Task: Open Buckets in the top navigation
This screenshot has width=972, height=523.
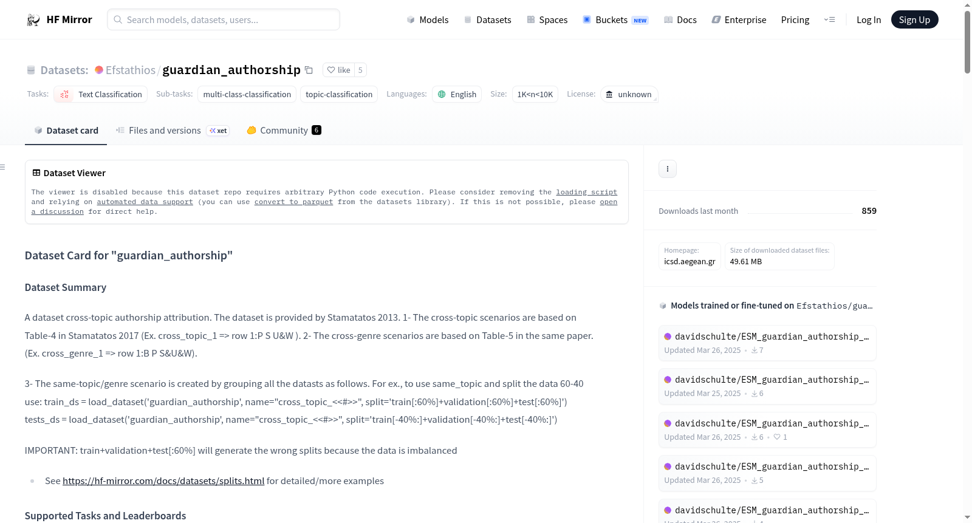Action: [x=615, y=20]
